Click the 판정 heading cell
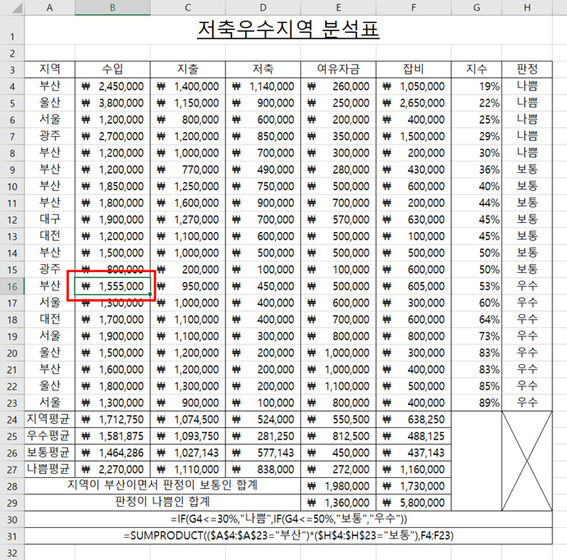This screenshot has height=560, width=567. tap(526, 68)
